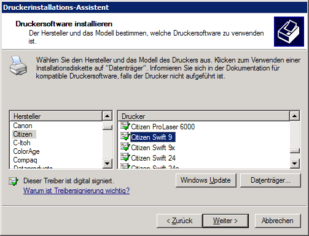This screenshot has height=236, width=309.
Task: Select Canon in the Hersteller list
Action: click(x=23, y=126)
